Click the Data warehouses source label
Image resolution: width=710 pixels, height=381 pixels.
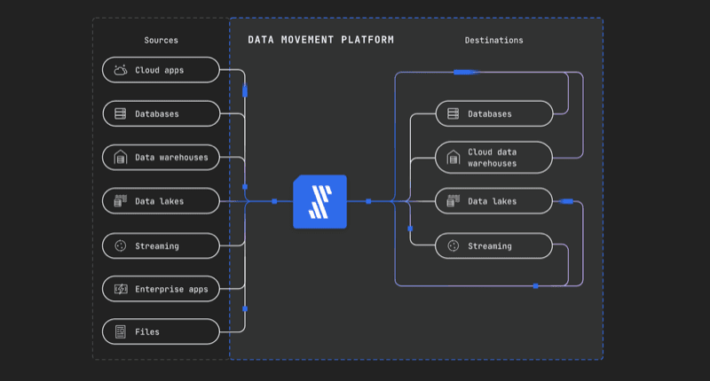(171, 158)
